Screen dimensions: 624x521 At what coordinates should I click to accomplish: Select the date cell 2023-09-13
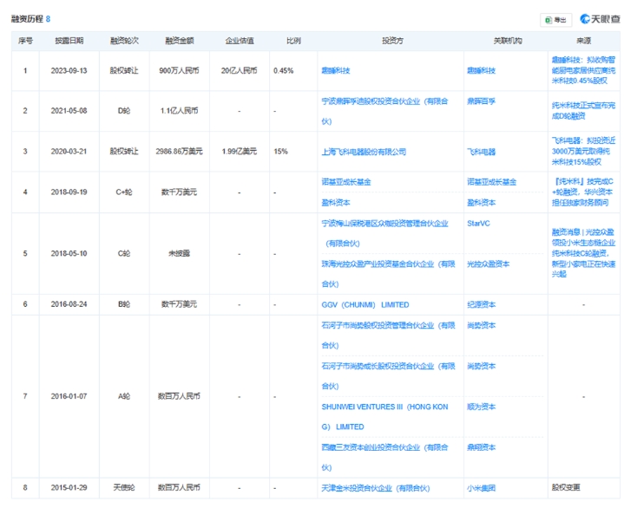click(x=69, y=71)
